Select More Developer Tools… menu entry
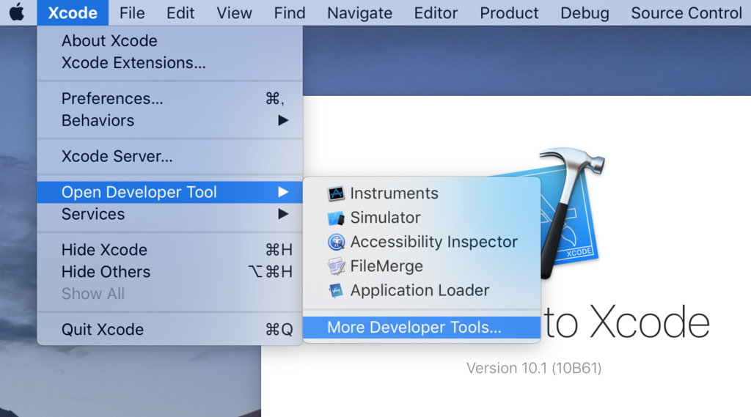The width and height of the screenshot is (751, 417). pos(414,328)
